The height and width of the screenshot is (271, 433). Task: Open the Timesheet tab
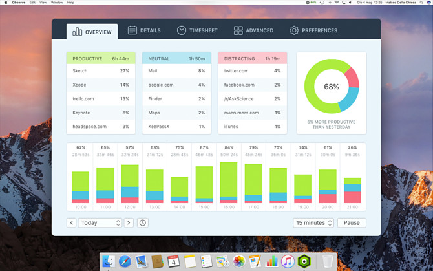click(x=197, y=30)
